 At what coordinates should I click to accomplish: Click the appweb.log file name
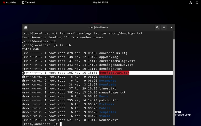click(109, 57)
